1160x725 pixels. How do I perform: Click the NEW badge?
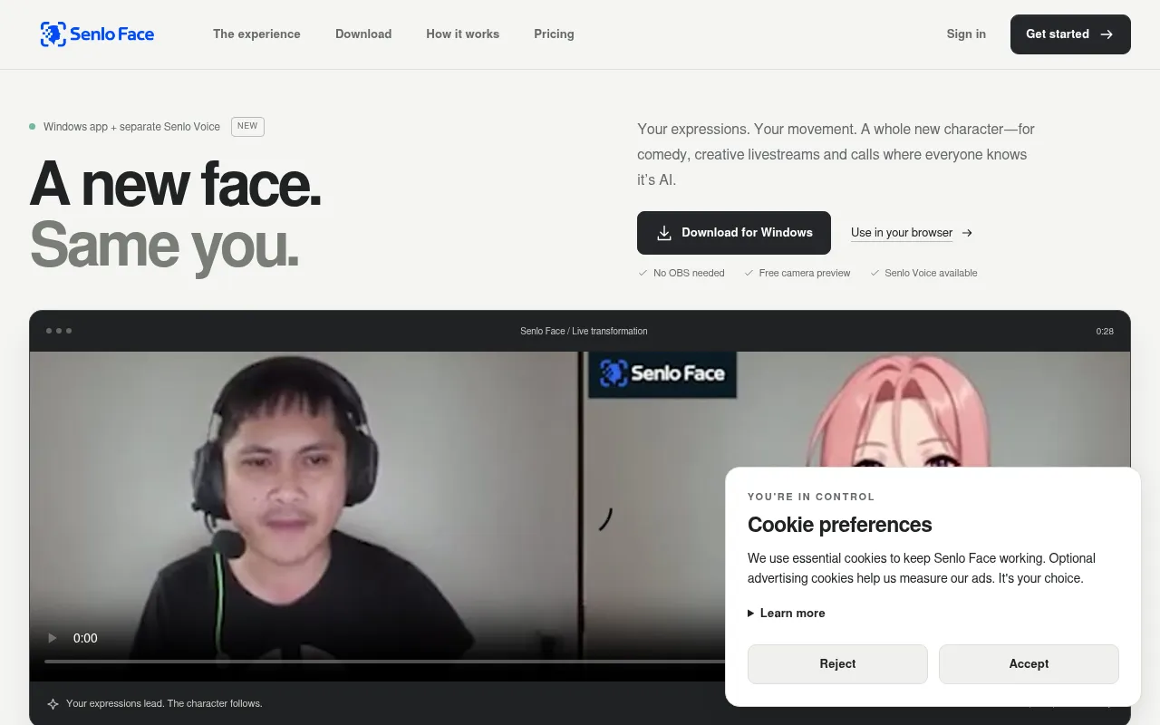pyautogui.click(x=247, y=127)
